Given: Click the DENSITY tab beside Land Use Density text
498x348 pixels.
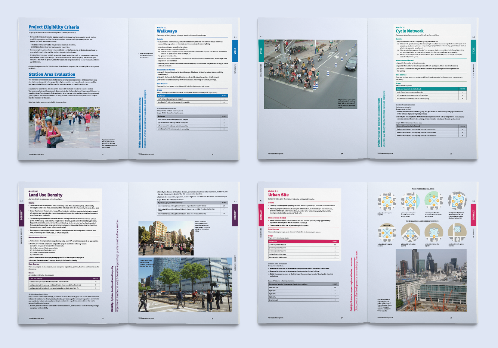Looking at the screenshot, I should tap(22, 216).
